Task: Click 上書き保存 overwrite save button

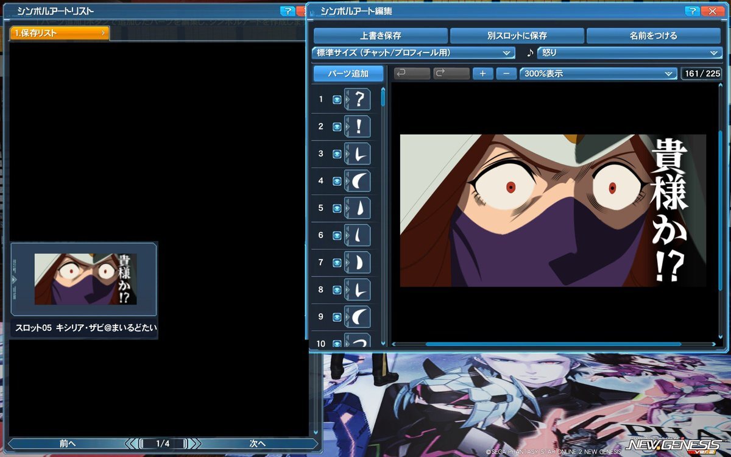Action: coord(381,36)
